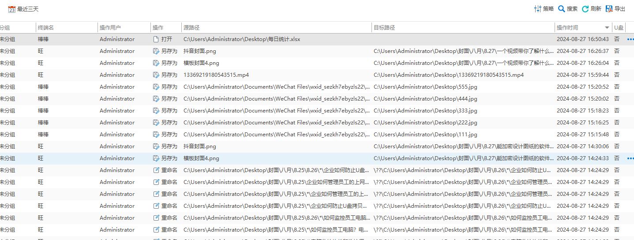Click the 操作 column header
Screen dimensions: 634x240
click(166, 27)
